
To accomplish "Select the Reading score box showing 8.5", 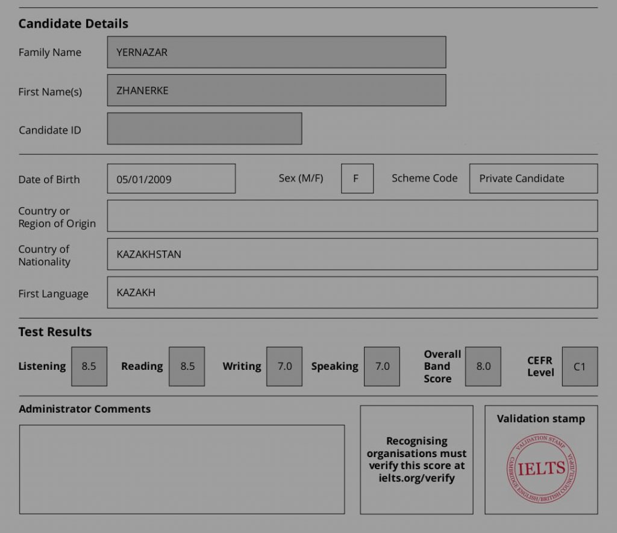I will pos(187,366).
